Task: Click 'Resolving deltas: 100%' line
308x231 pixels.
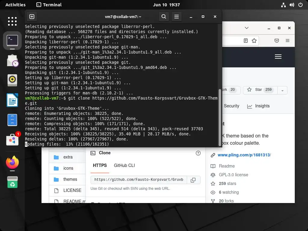Action: [x=76, y=139]
